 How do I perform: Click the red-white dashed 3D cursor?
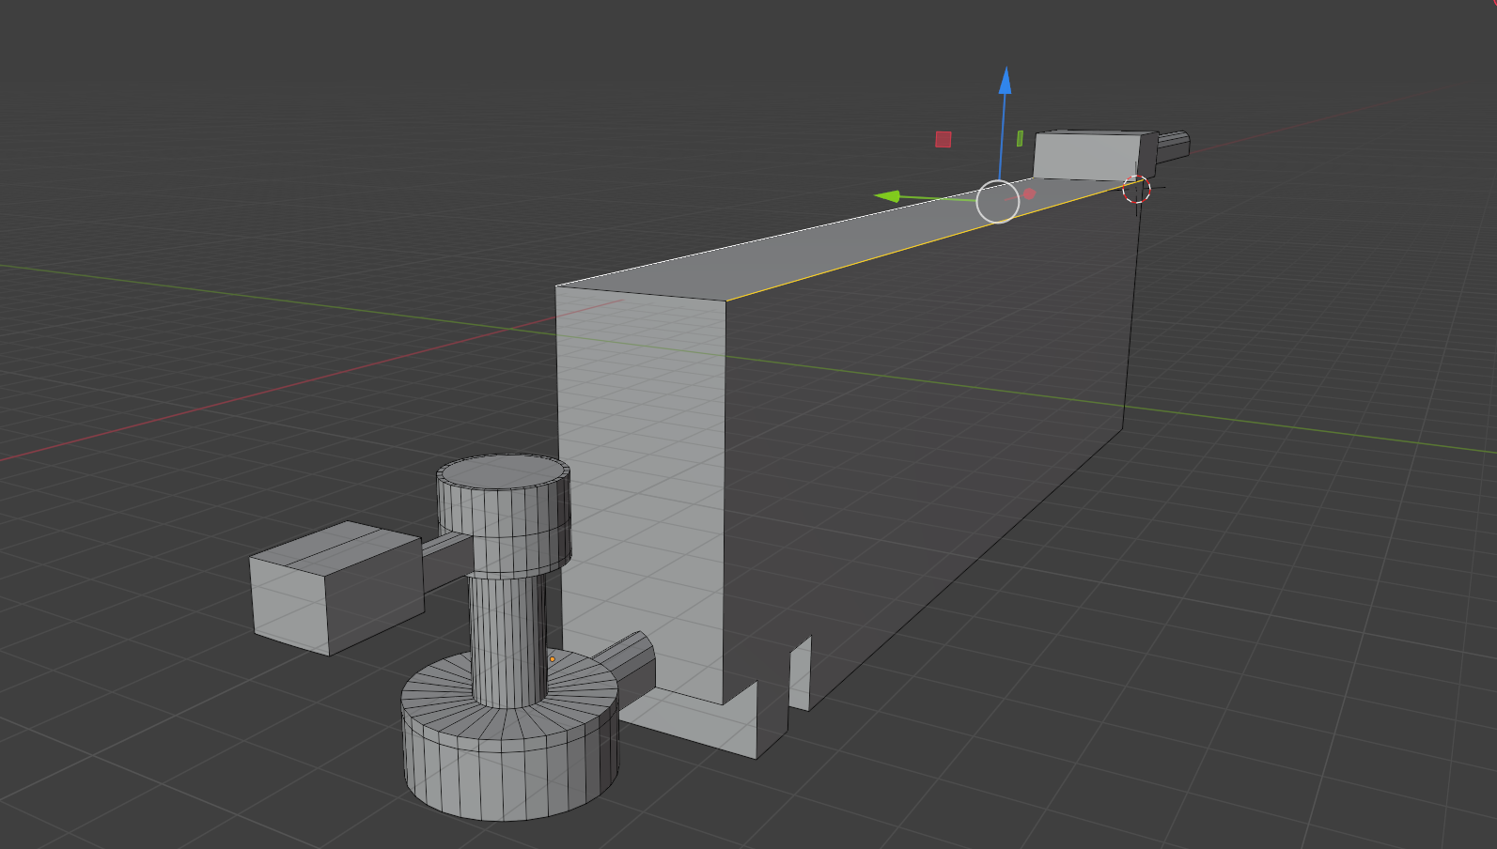click(x=1136, y=190)
